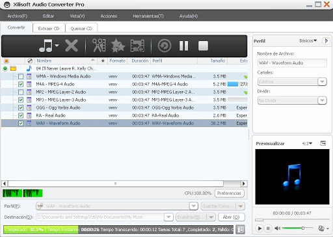Uncheck the MP3 - MPEG Layer-3 Audio box
333x237 pixels.
(21, 100)
